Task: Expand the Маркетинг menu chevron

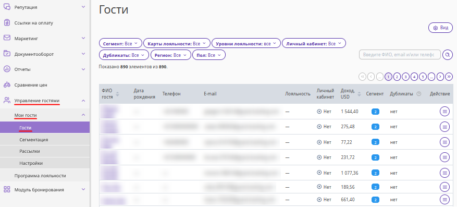Action: click(83, 38)
